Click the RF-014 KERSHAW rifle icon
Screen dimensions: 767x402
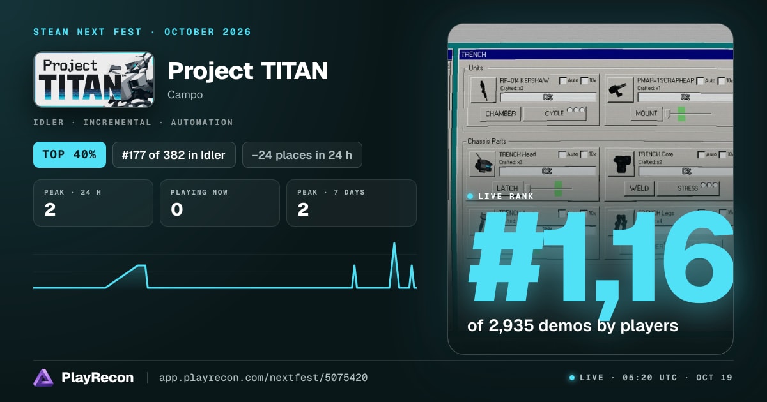tap(482, 91)
